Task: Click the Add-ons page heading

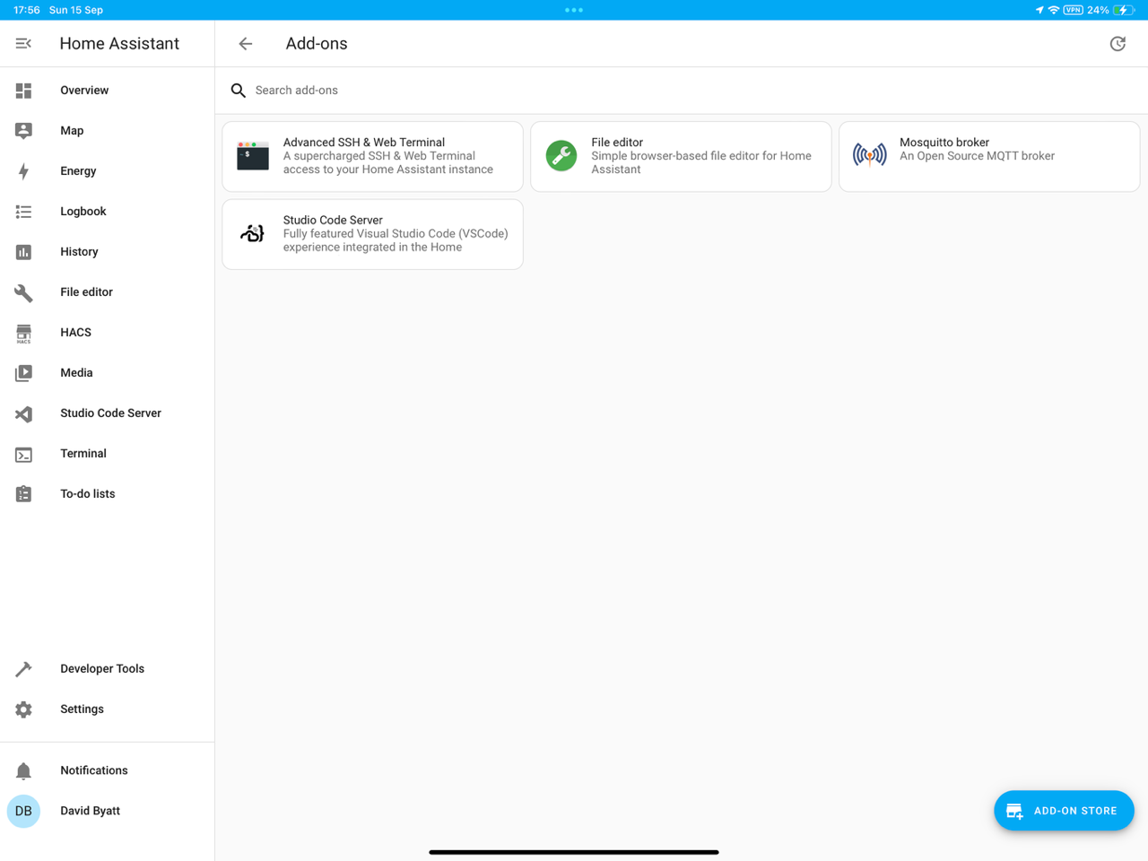Action: [x=317, y=43]
